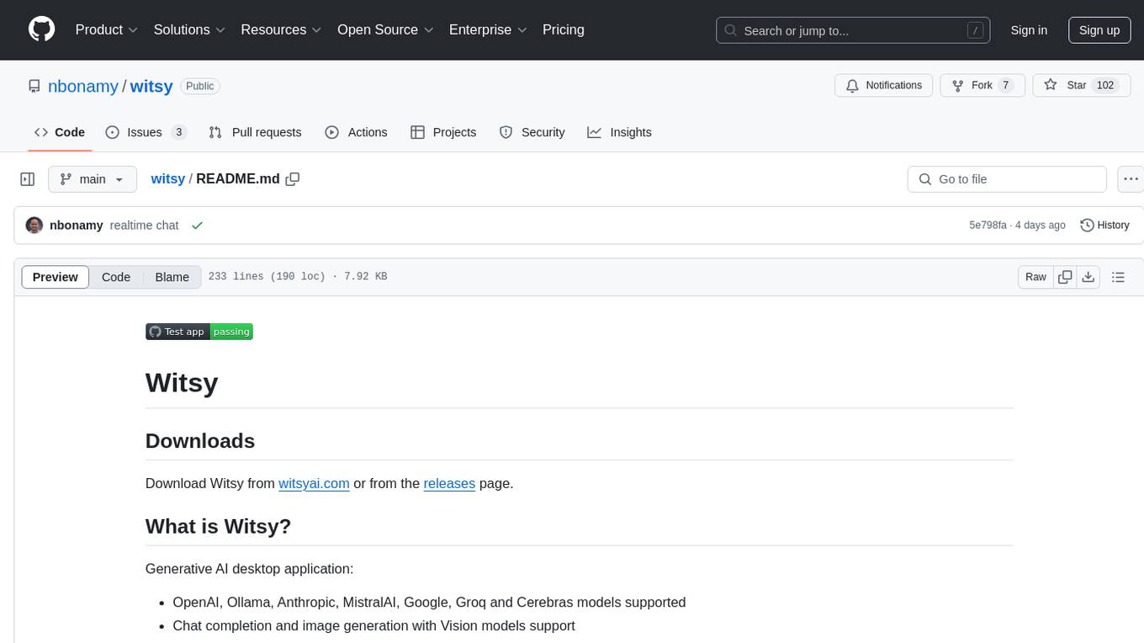Expand the Resources menu
The height and width of the screenshot is (643, 1144).
pyautogui.click(x=281, y=29)
